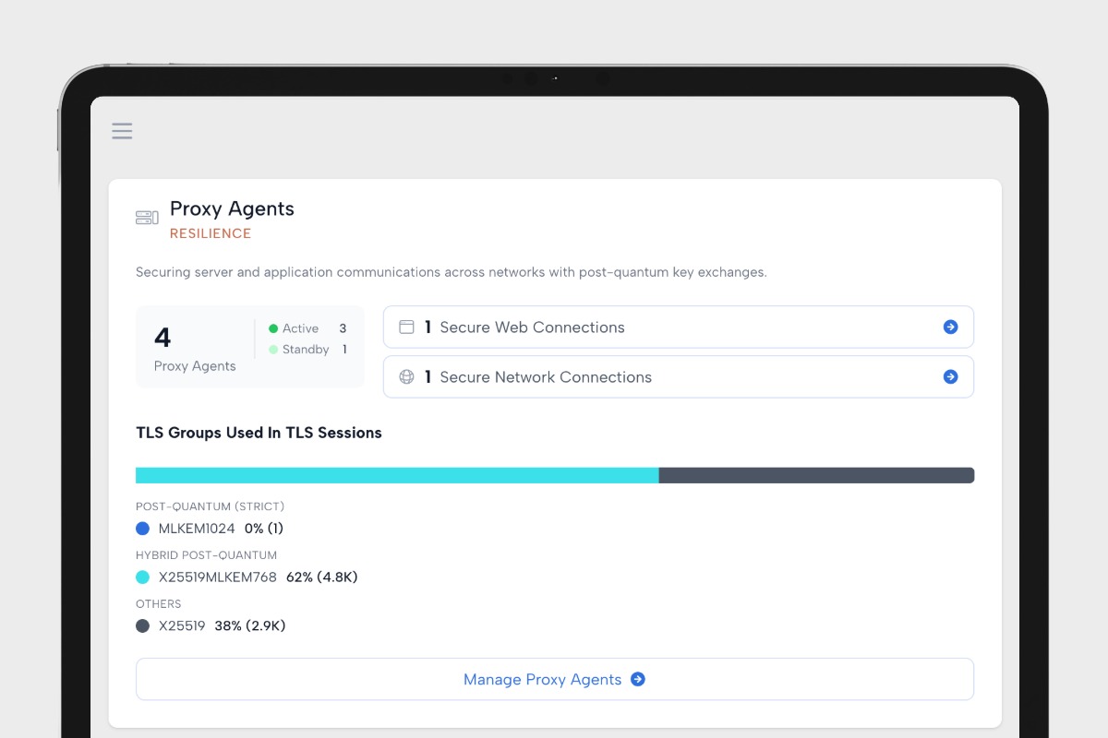
Task: Click the '38% (2.9K)' value
Action: point(250,626)
